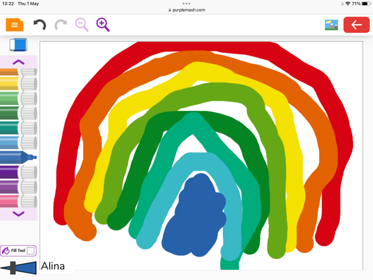Pick the uncapped dark blue marker
The height and width of the screenshot is (280, 373).
[18, 157]
